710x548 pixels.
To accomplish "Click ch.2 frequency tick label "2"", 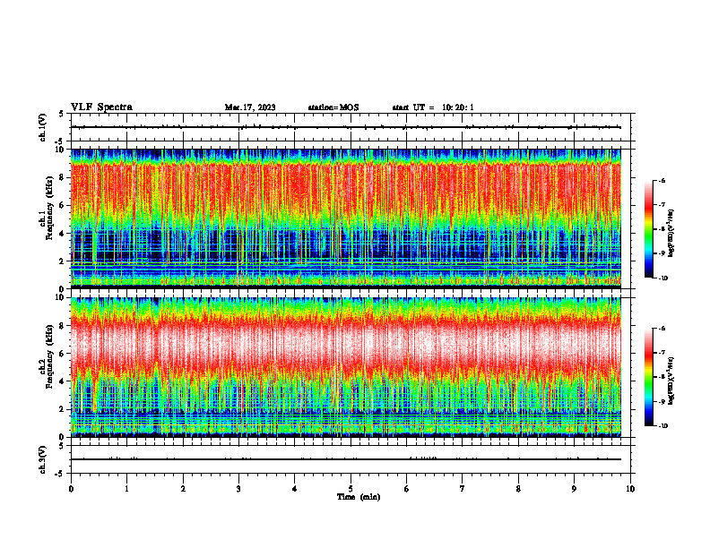I will 63,409.
